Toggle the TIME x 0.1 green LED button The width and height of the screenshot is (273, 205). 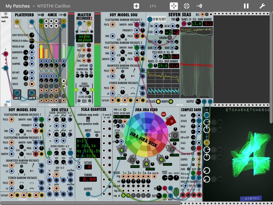point(124,110)
